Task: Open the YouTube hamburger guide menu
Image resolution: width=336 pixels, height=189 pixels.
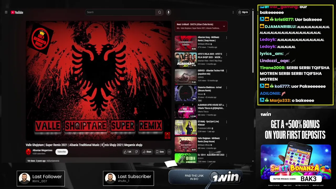Action: pos(6,12)
